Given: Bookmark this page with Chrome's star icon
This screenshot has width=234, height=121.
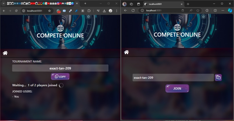Looking at the screenshot, I should click(49, 11).
